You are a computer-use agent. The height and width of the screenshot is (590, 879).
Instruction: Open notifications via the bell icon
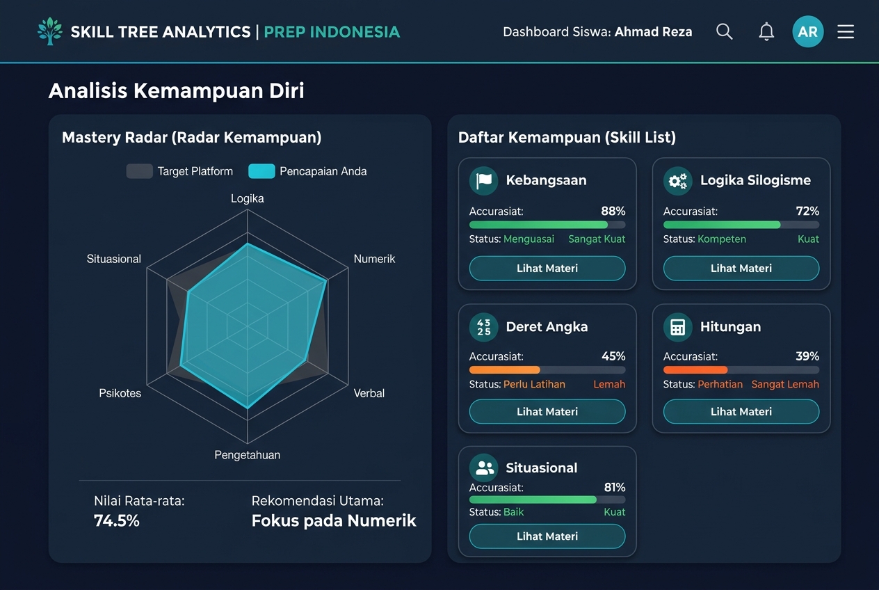pos(766,31)
